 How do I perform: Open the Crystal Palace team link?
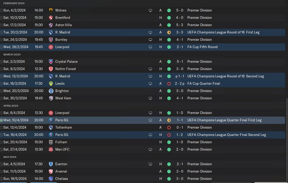click(x=66, y=62)
